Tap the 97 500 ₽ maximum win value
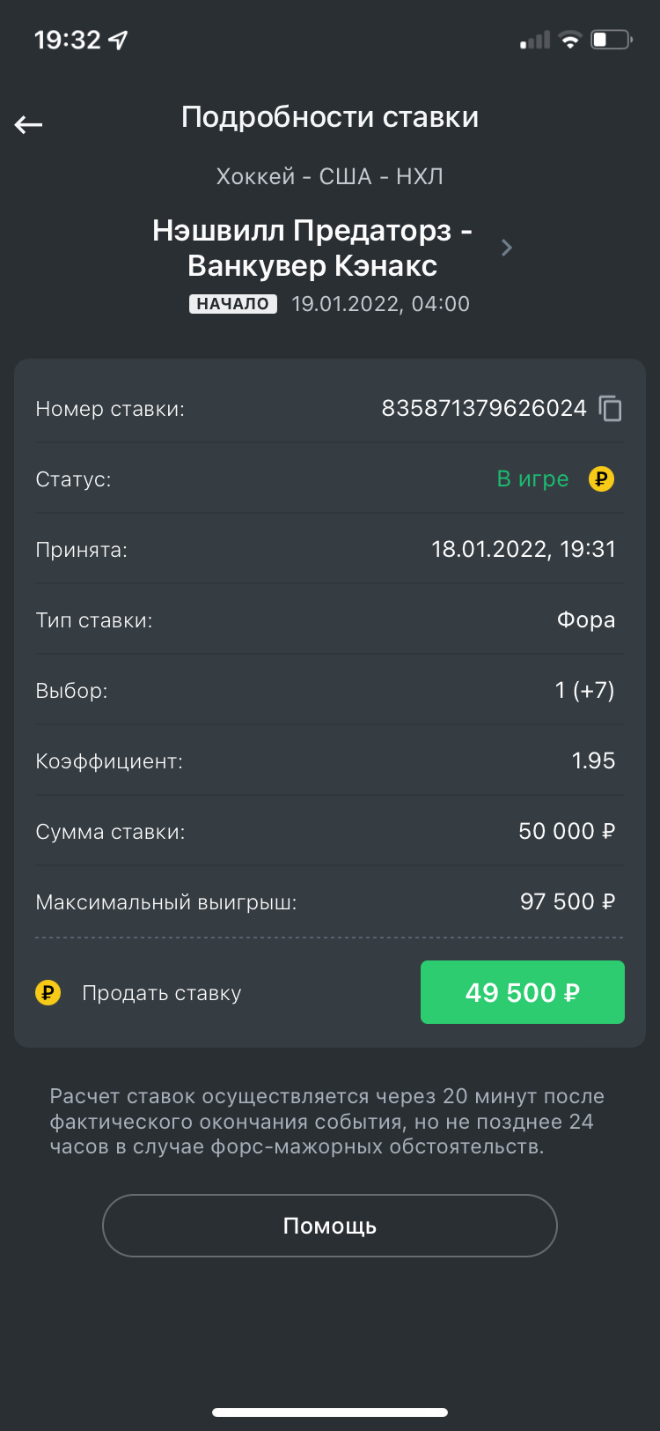This screenshot has width=660, height=1431. pos(567,901)
